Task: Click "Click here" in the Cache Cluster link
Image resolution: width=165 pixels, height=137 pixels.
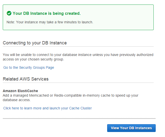Action: point(11,108)
